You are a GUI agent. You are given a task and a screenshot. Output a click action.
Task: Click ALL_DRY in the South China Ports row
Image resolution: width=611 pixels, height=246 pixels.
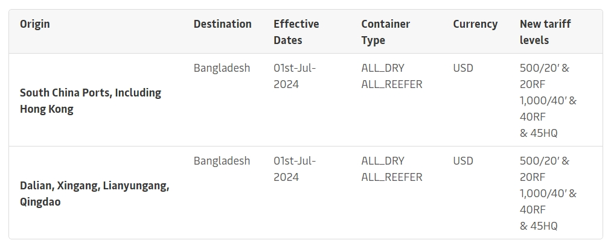click(383, 68)
